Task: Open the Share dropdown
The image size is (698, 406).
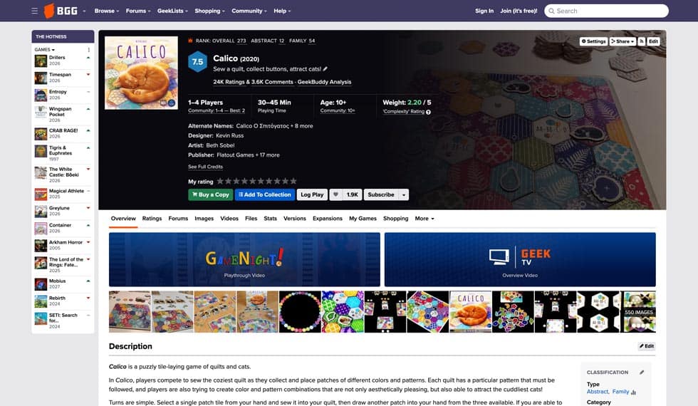Action: [x=623, y=41]
